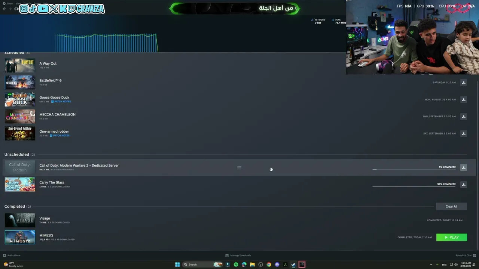The width and height of the screenshot is (479, 269).
Task: Resume Modern Warfare 3 Dedicated Server download
Action: [x=463, y=167]
